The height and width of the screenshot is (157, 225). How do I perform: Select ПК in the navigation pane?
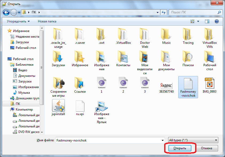coord(21,104)
